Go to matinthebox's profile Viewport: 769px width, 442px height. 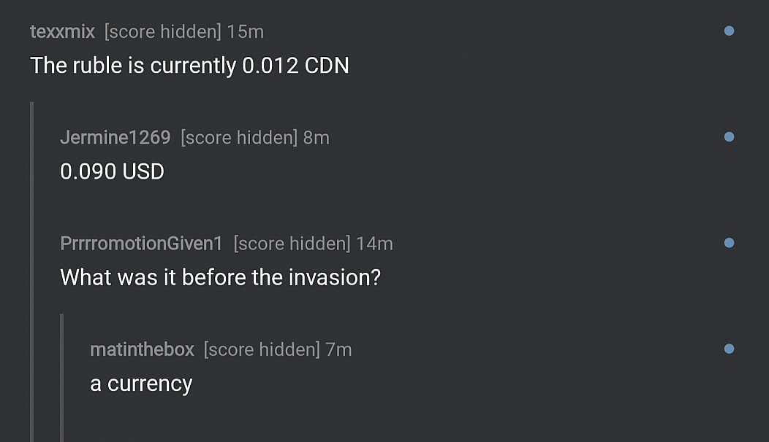pyautogui.click(x=142, y=349)
